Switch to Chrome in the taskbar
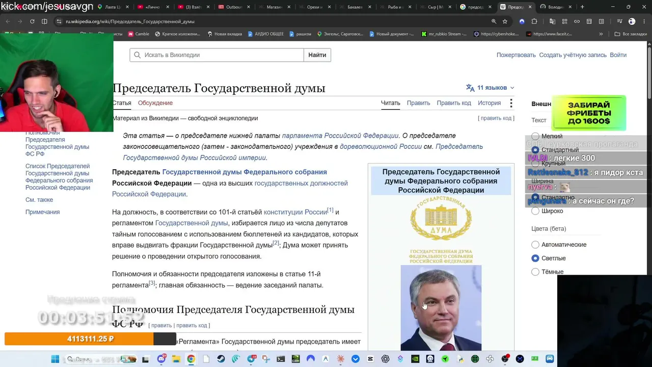652x367 pixels. [x=191, y=359]
